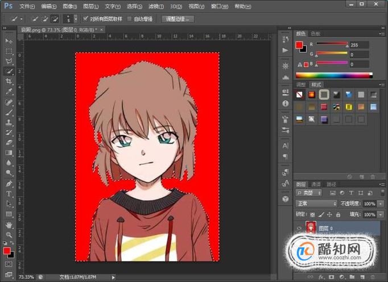Screen dimensions: 388x282
Task: Add a layer mask from Layers footer
Action: tap(331, 277)
